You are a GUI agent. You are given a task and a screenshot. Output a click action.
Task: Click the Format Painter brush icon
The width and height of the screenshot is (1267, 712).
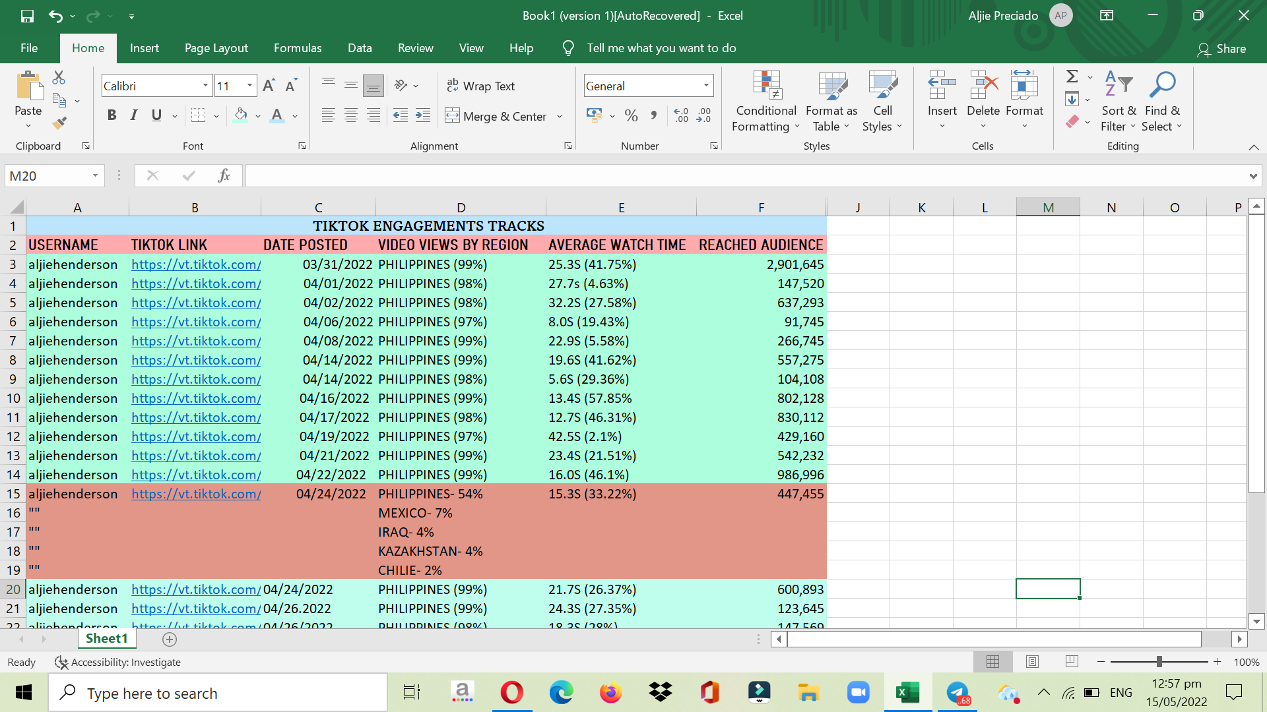click(59, 123)
